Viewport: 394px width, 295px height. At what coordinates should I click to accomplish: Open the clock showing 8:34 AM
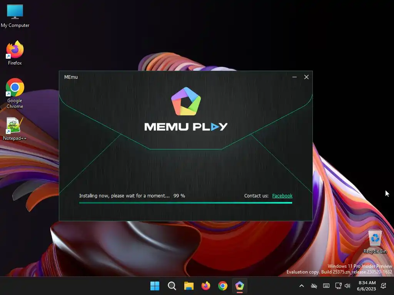coord(367,286)
